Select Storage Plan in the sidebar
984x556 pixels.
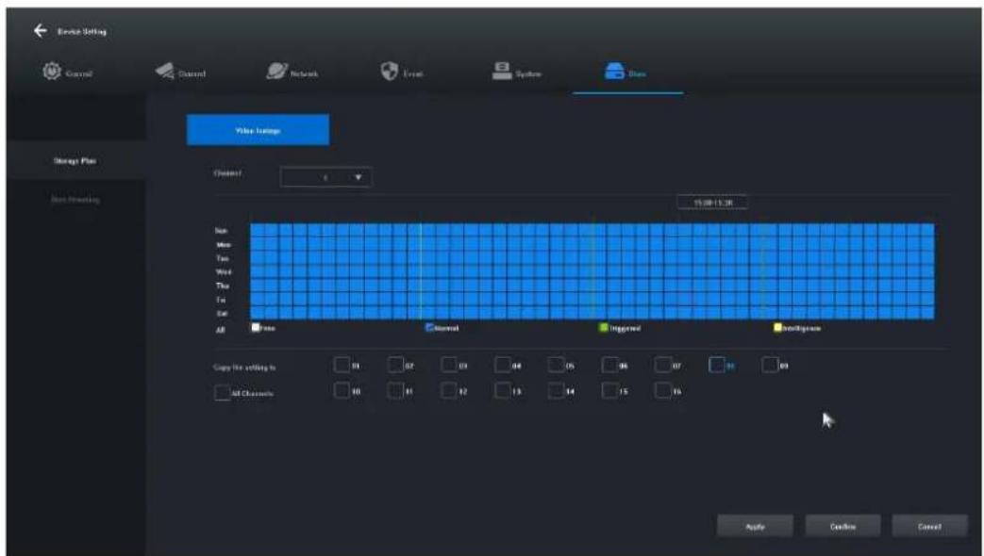tap(75, 161)
